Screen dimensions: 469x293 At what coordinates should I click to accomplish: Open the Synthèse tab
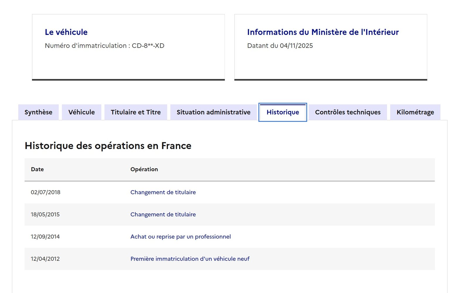point(38,112)
